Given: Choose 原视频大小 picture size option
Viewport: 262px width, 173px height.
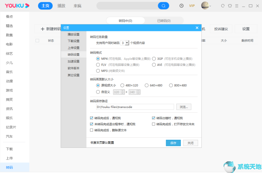Looking at the screenshot, I should [x=98, y=85].
